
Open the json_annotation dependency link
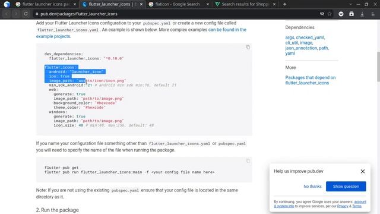tap(301, 48)
